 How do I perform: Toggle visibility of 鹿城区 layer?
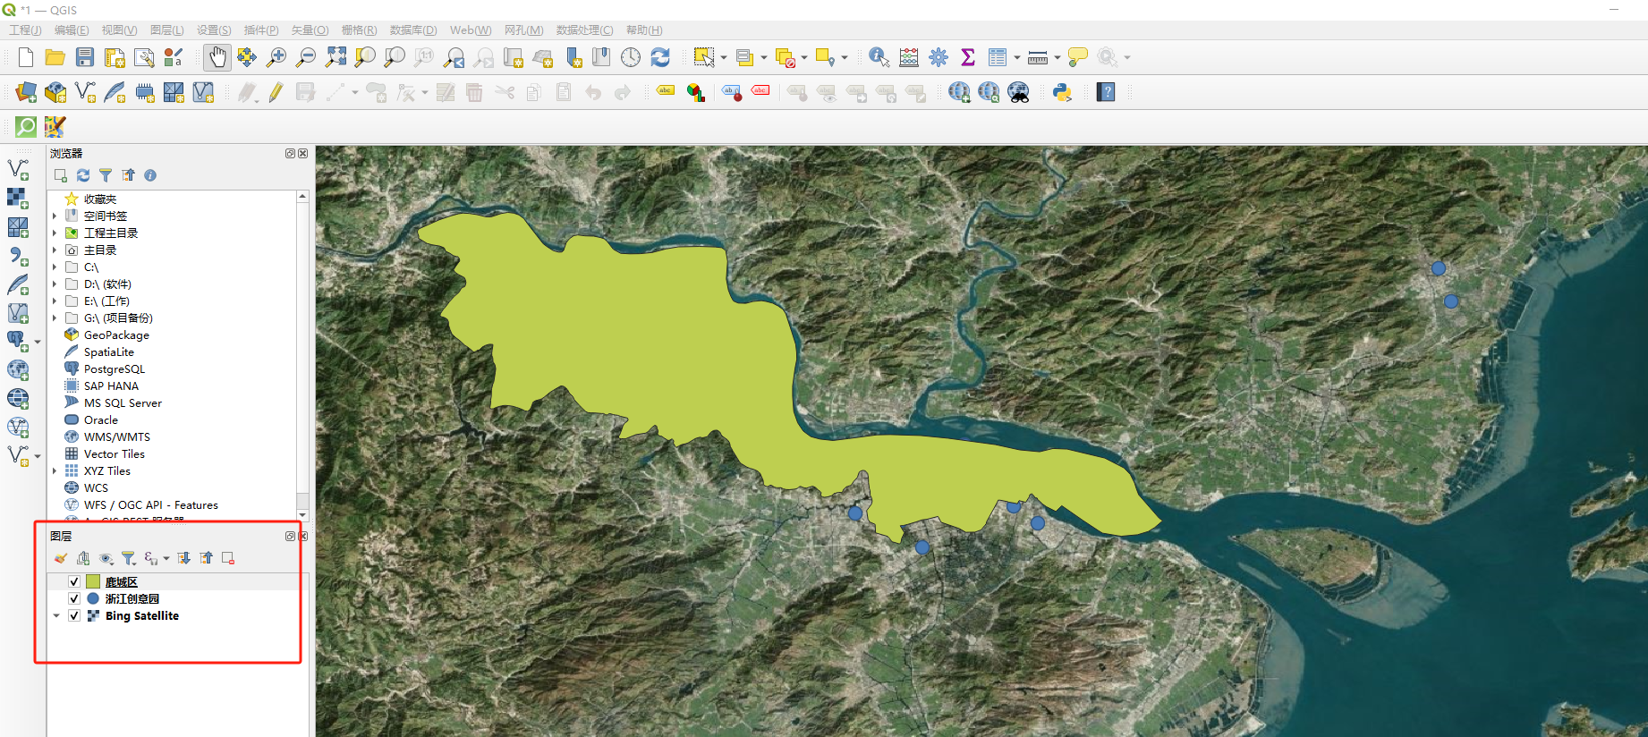[x=74, y=581]
